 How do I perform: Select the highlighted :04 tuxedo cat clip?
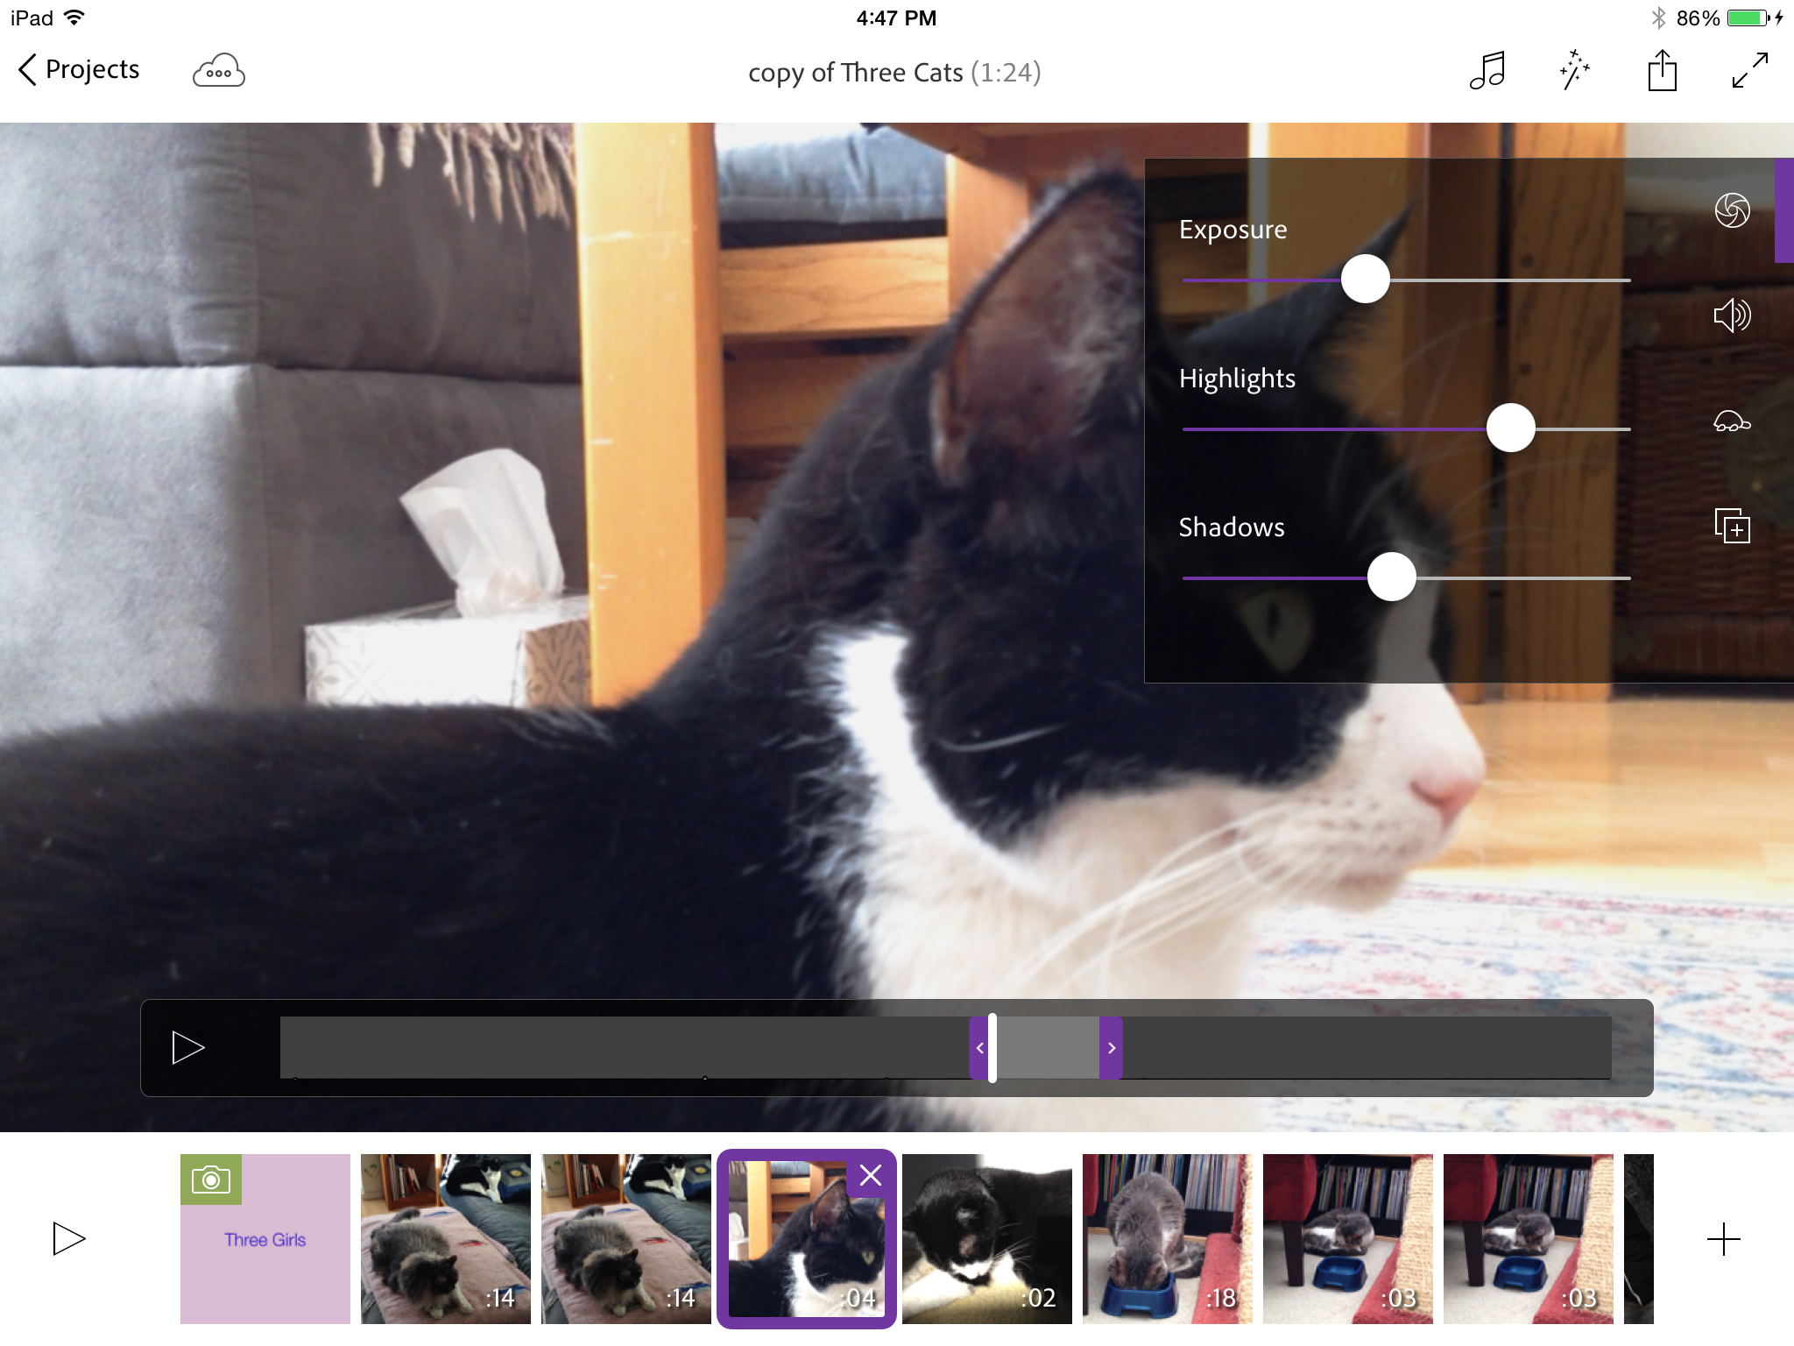(807, 1239)
